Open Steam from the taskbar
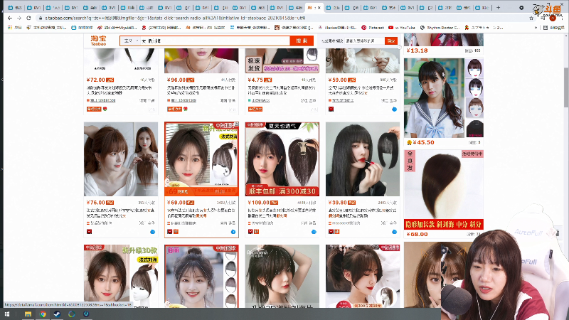The height and width of the screenshot is (320, 569). 57,314
